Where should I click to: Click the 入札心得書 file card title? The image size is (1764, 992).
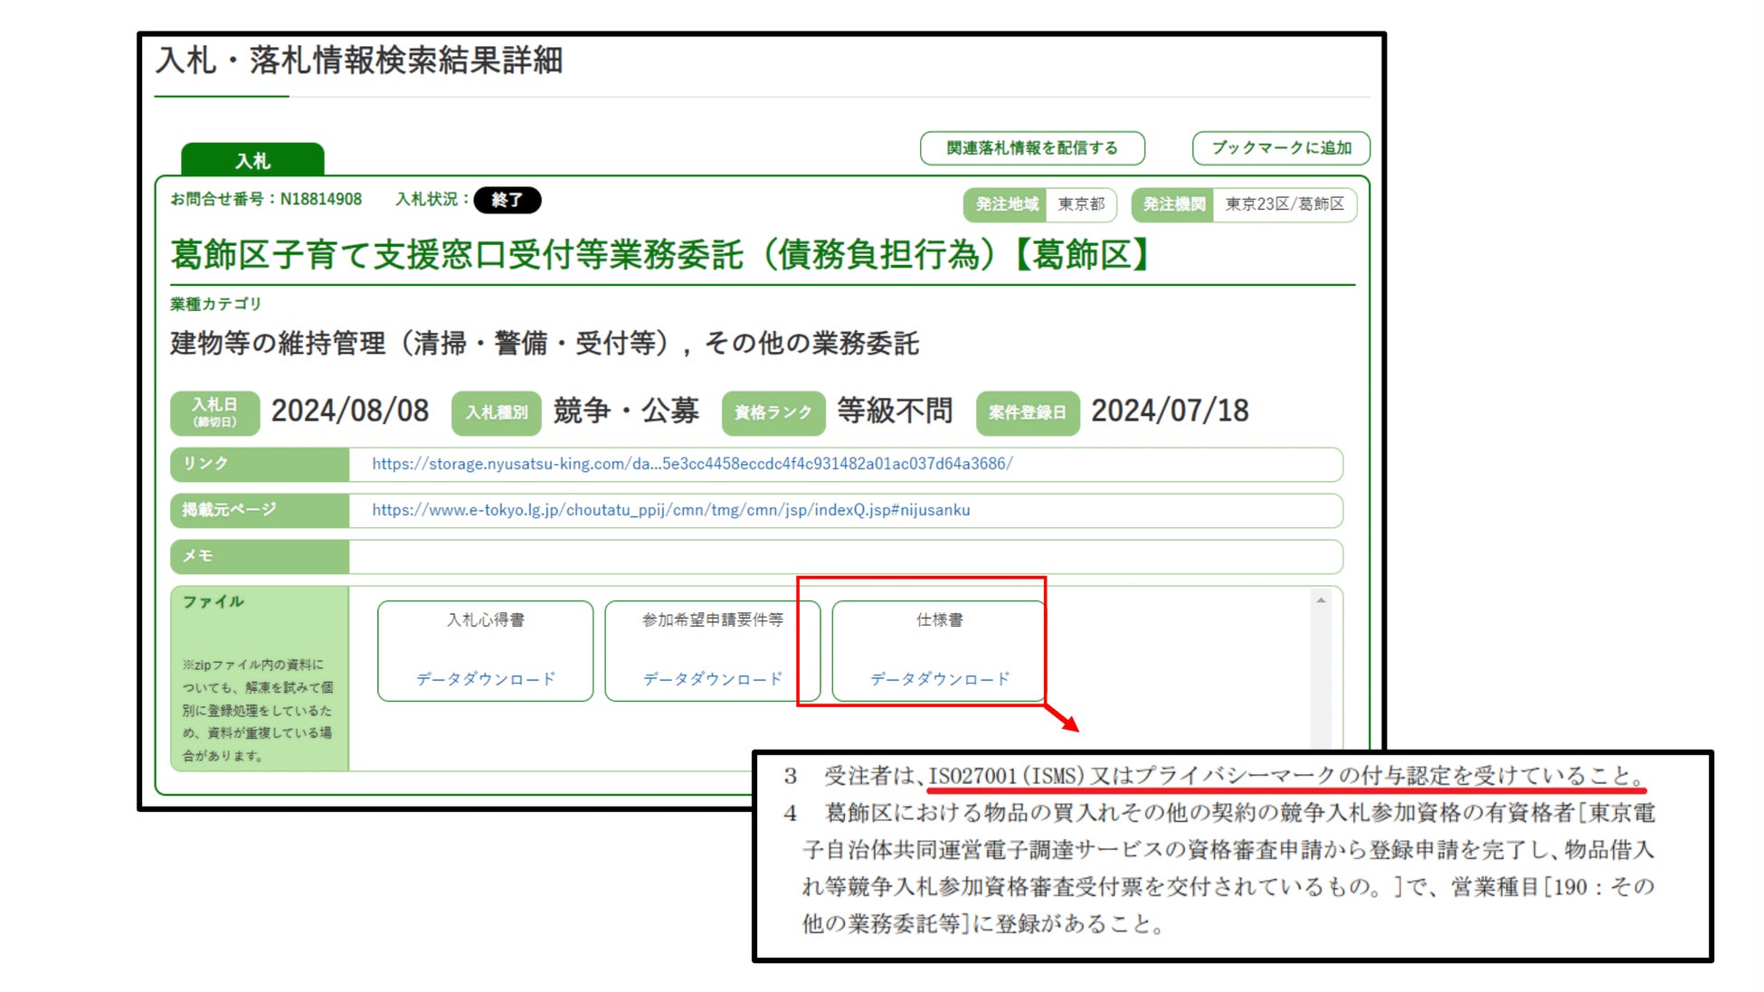click(485, 620)
